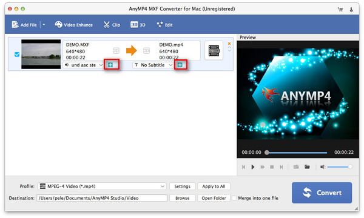Click the preview seek slider handle
Image resolution: width=364 pixels, height=218 pixels.
pos(267,153)
